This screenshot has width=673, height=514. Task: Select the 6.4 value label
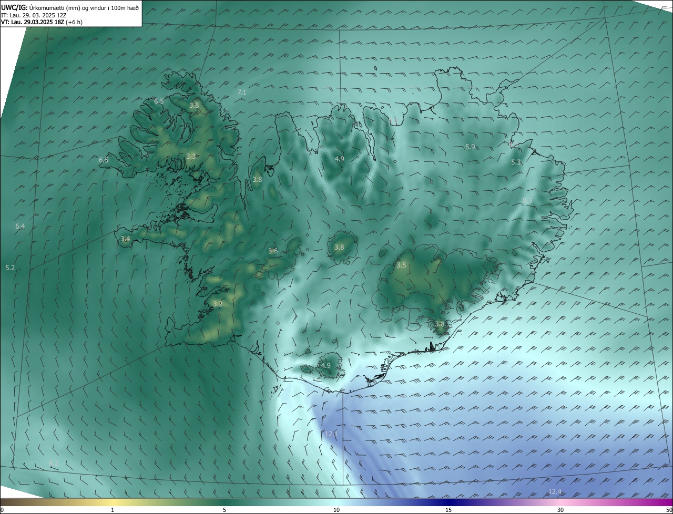(20, 227)
